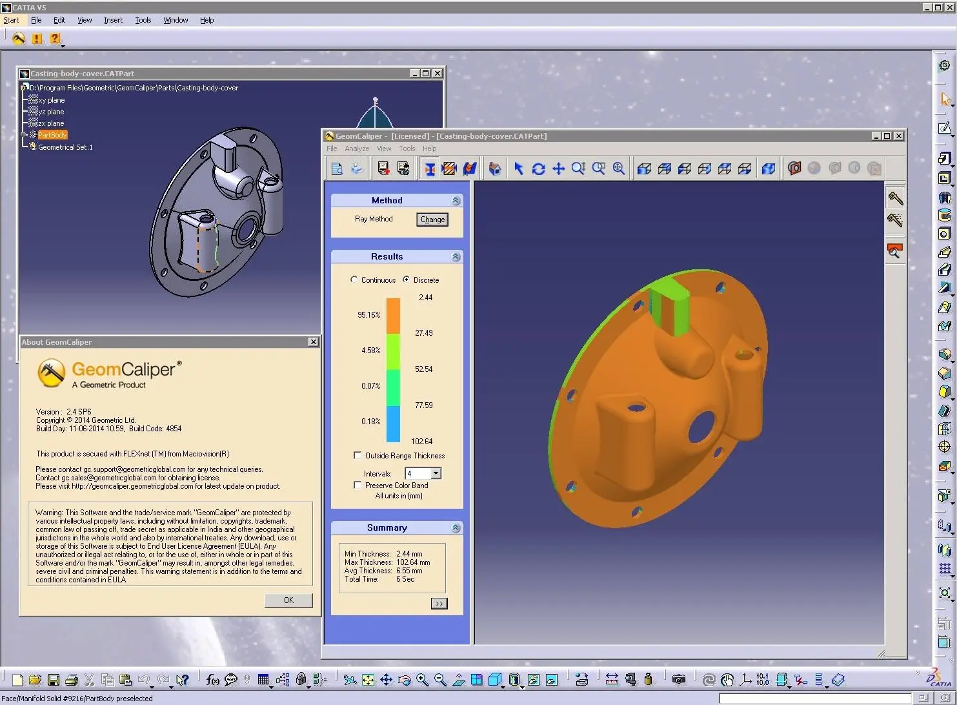Open the CATIA Tools menu
This screenshot has width=957, height=705.
(x=143, y=20)
